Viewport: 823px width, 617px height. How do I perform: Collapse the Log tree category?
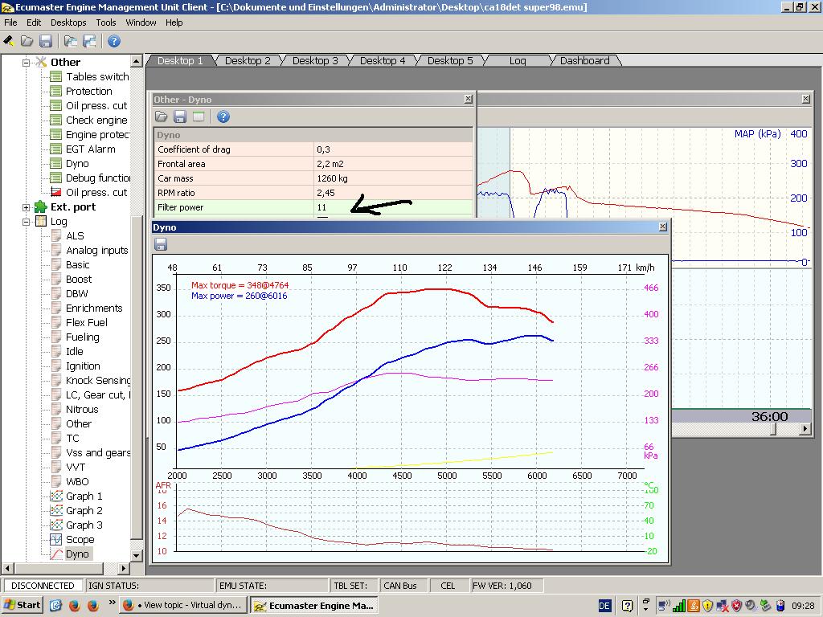click(x=26, y=221)
